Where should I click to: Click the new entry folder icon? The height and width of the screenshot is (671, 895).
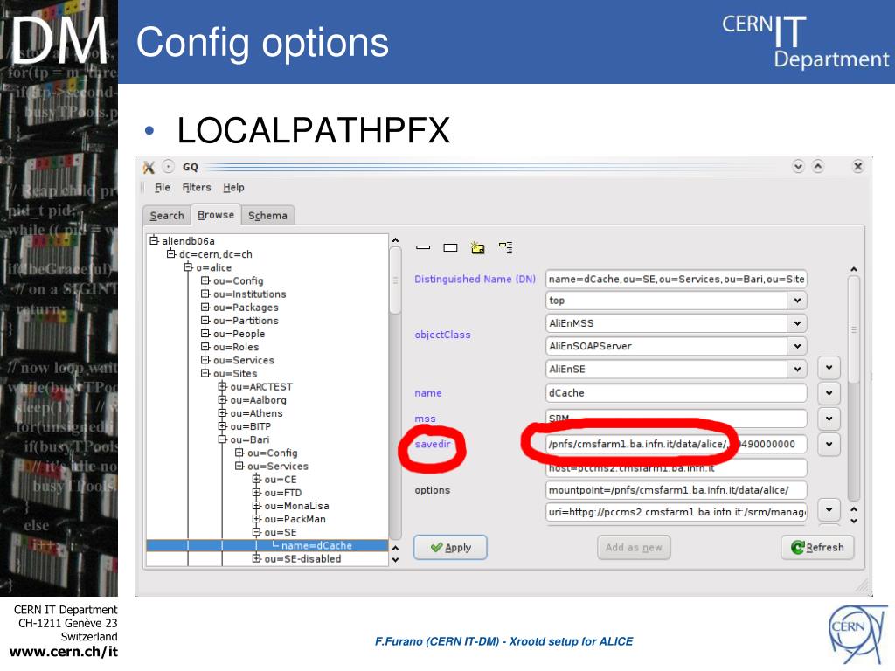coord(478,247)
